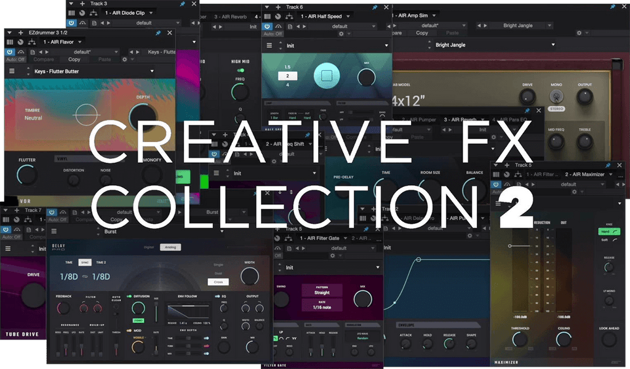Select Cross mode in Delay Pro
The height and width of the screenshot is (369, 630).
(x=218, y=282)
